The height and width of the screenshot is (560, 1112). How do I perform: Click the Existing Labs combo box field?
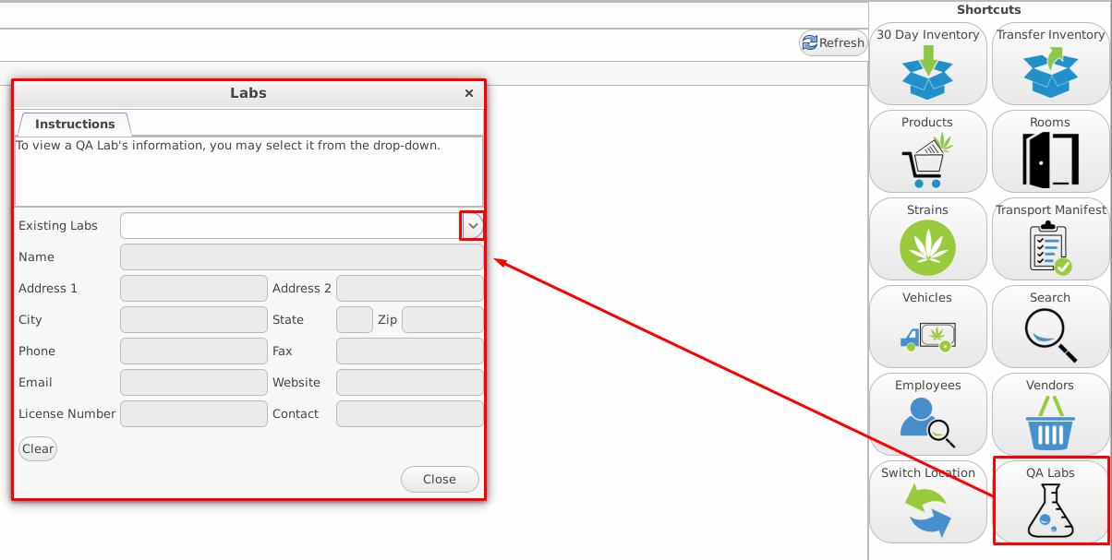click(290, 226)
